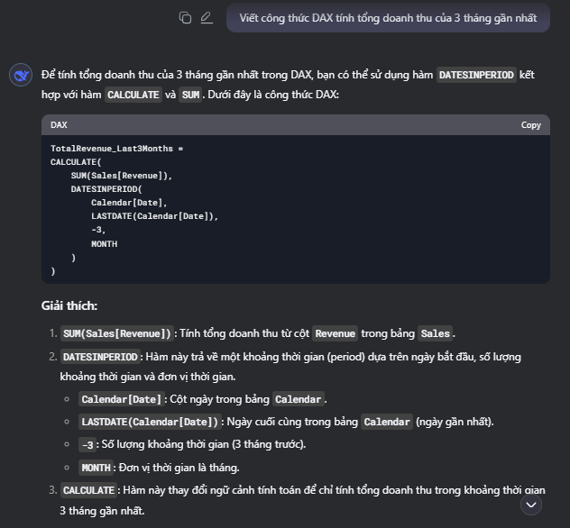This screenshot has width=570, height=528.
Task: Click the Sales code chip in explanation item 1
Action: 435,333
